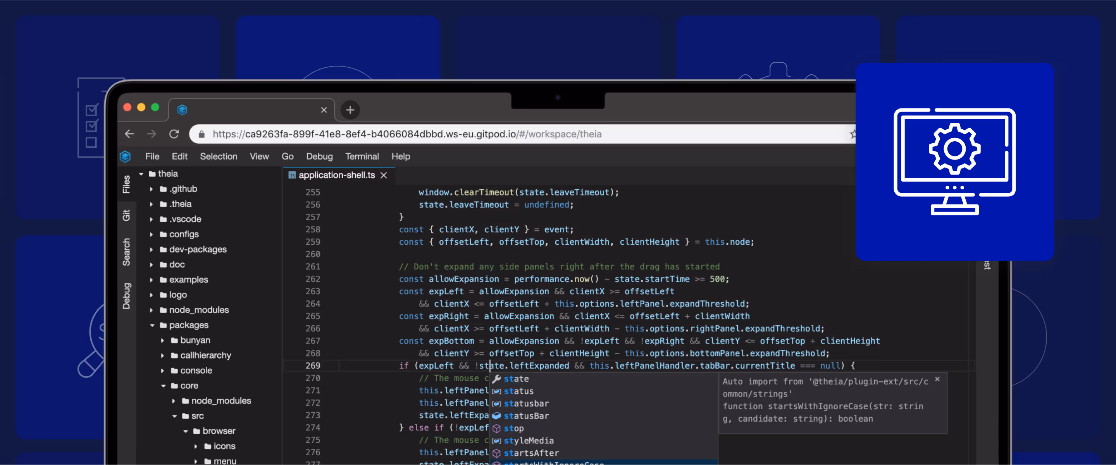Click the browser back arrow
Image resolution: width=1116 pixels, height=465 pixels.
(x=129, y=134)
